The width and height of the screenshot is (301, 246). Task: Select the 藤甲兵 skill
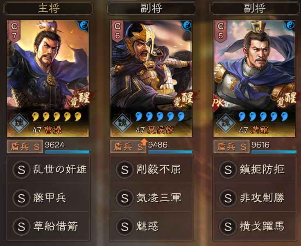(x=48, y=198)
